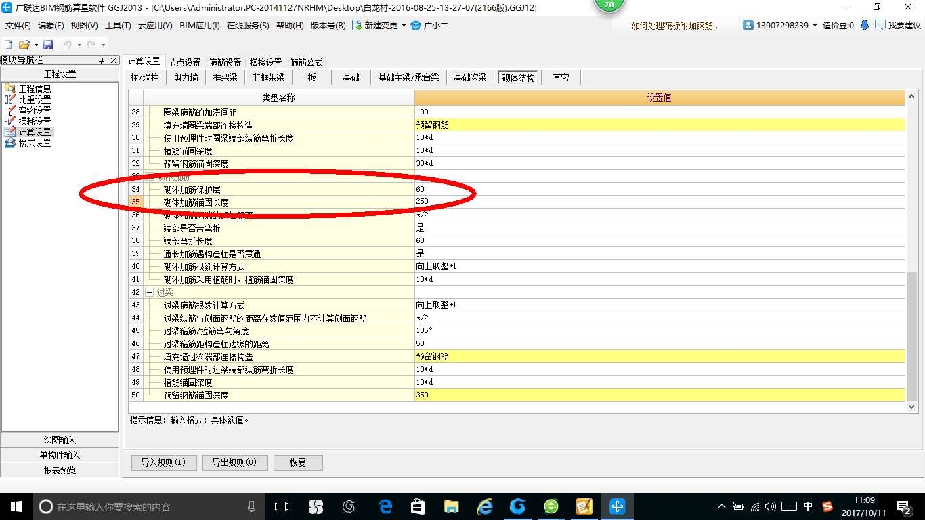Open Microsoft Edge from taskbar
The height and width of the screenshot is (520, 925).
[386, 506]
